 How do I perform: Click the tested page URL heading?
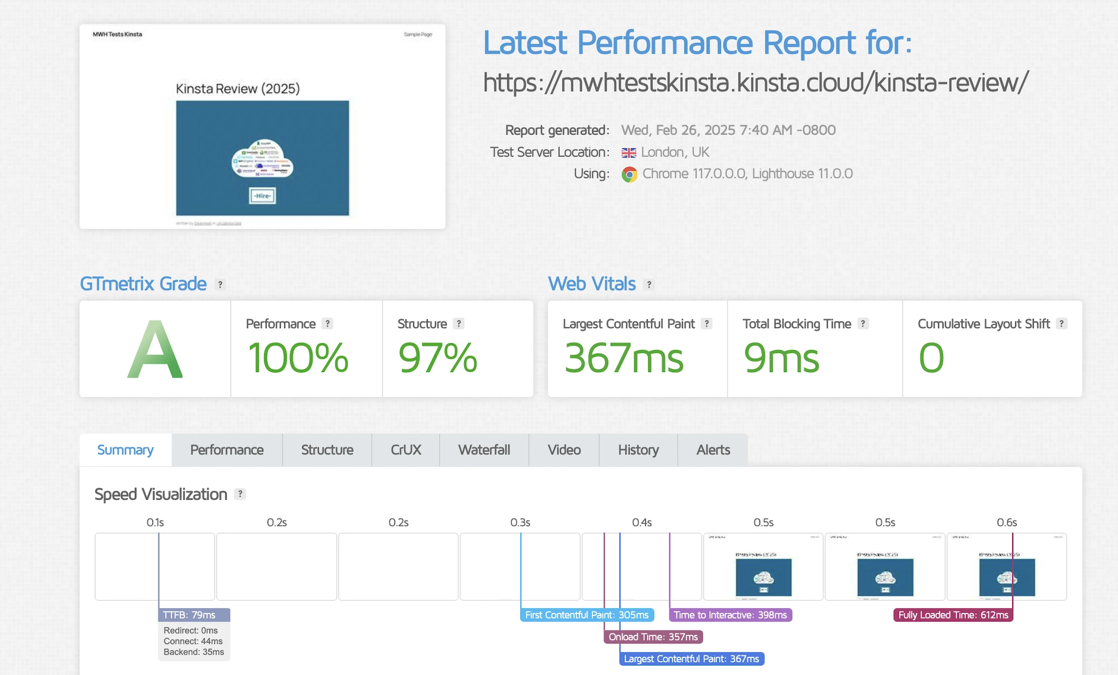point(756,83)
